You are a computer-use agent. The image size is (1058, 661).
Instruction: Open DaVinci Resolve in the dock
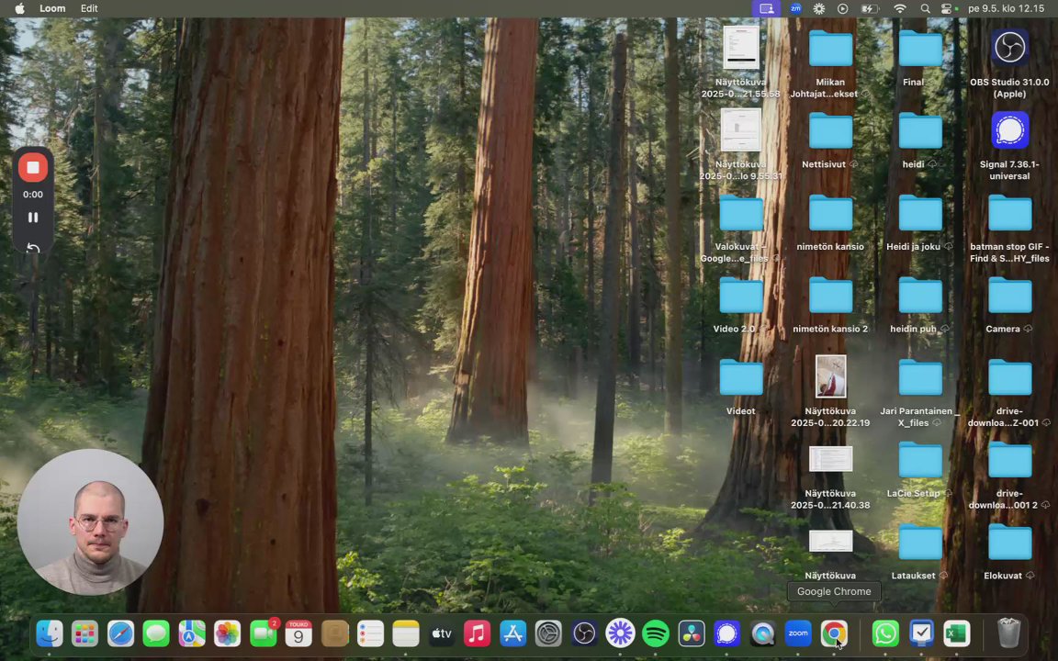(x=691, y=633)
